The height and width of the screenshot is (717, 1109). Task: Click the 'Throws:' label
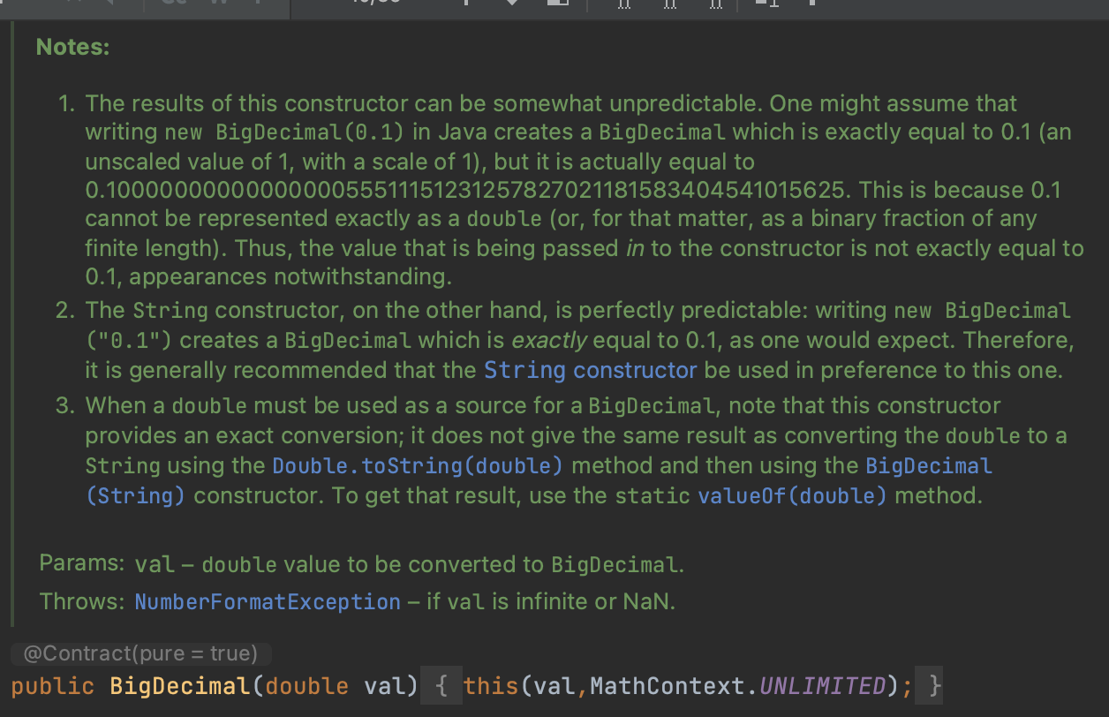pyautogui.click(x=82, y=602)
